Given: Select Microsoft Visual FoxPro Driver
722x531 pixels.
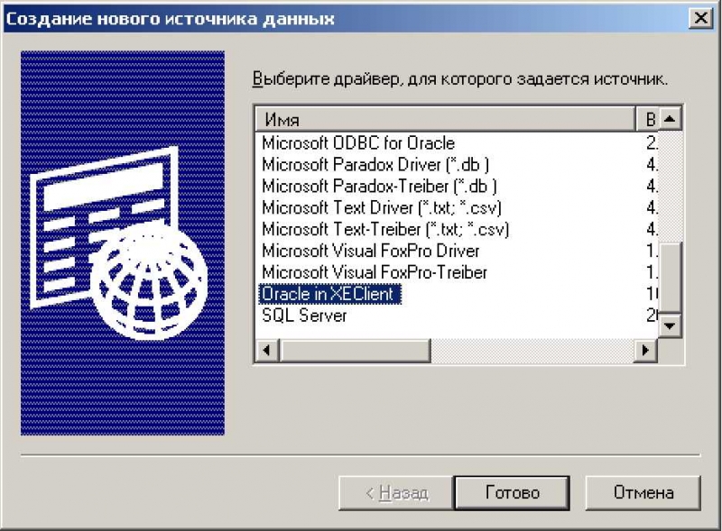Looking at the screenshot, I should (371, 252).
